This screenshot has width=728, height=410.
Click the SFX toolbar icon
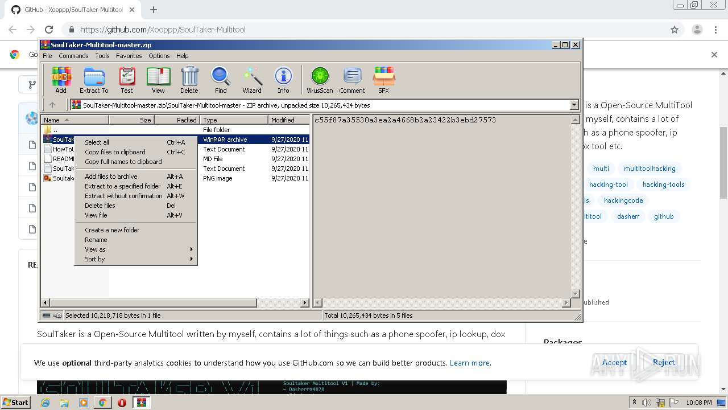384,80
